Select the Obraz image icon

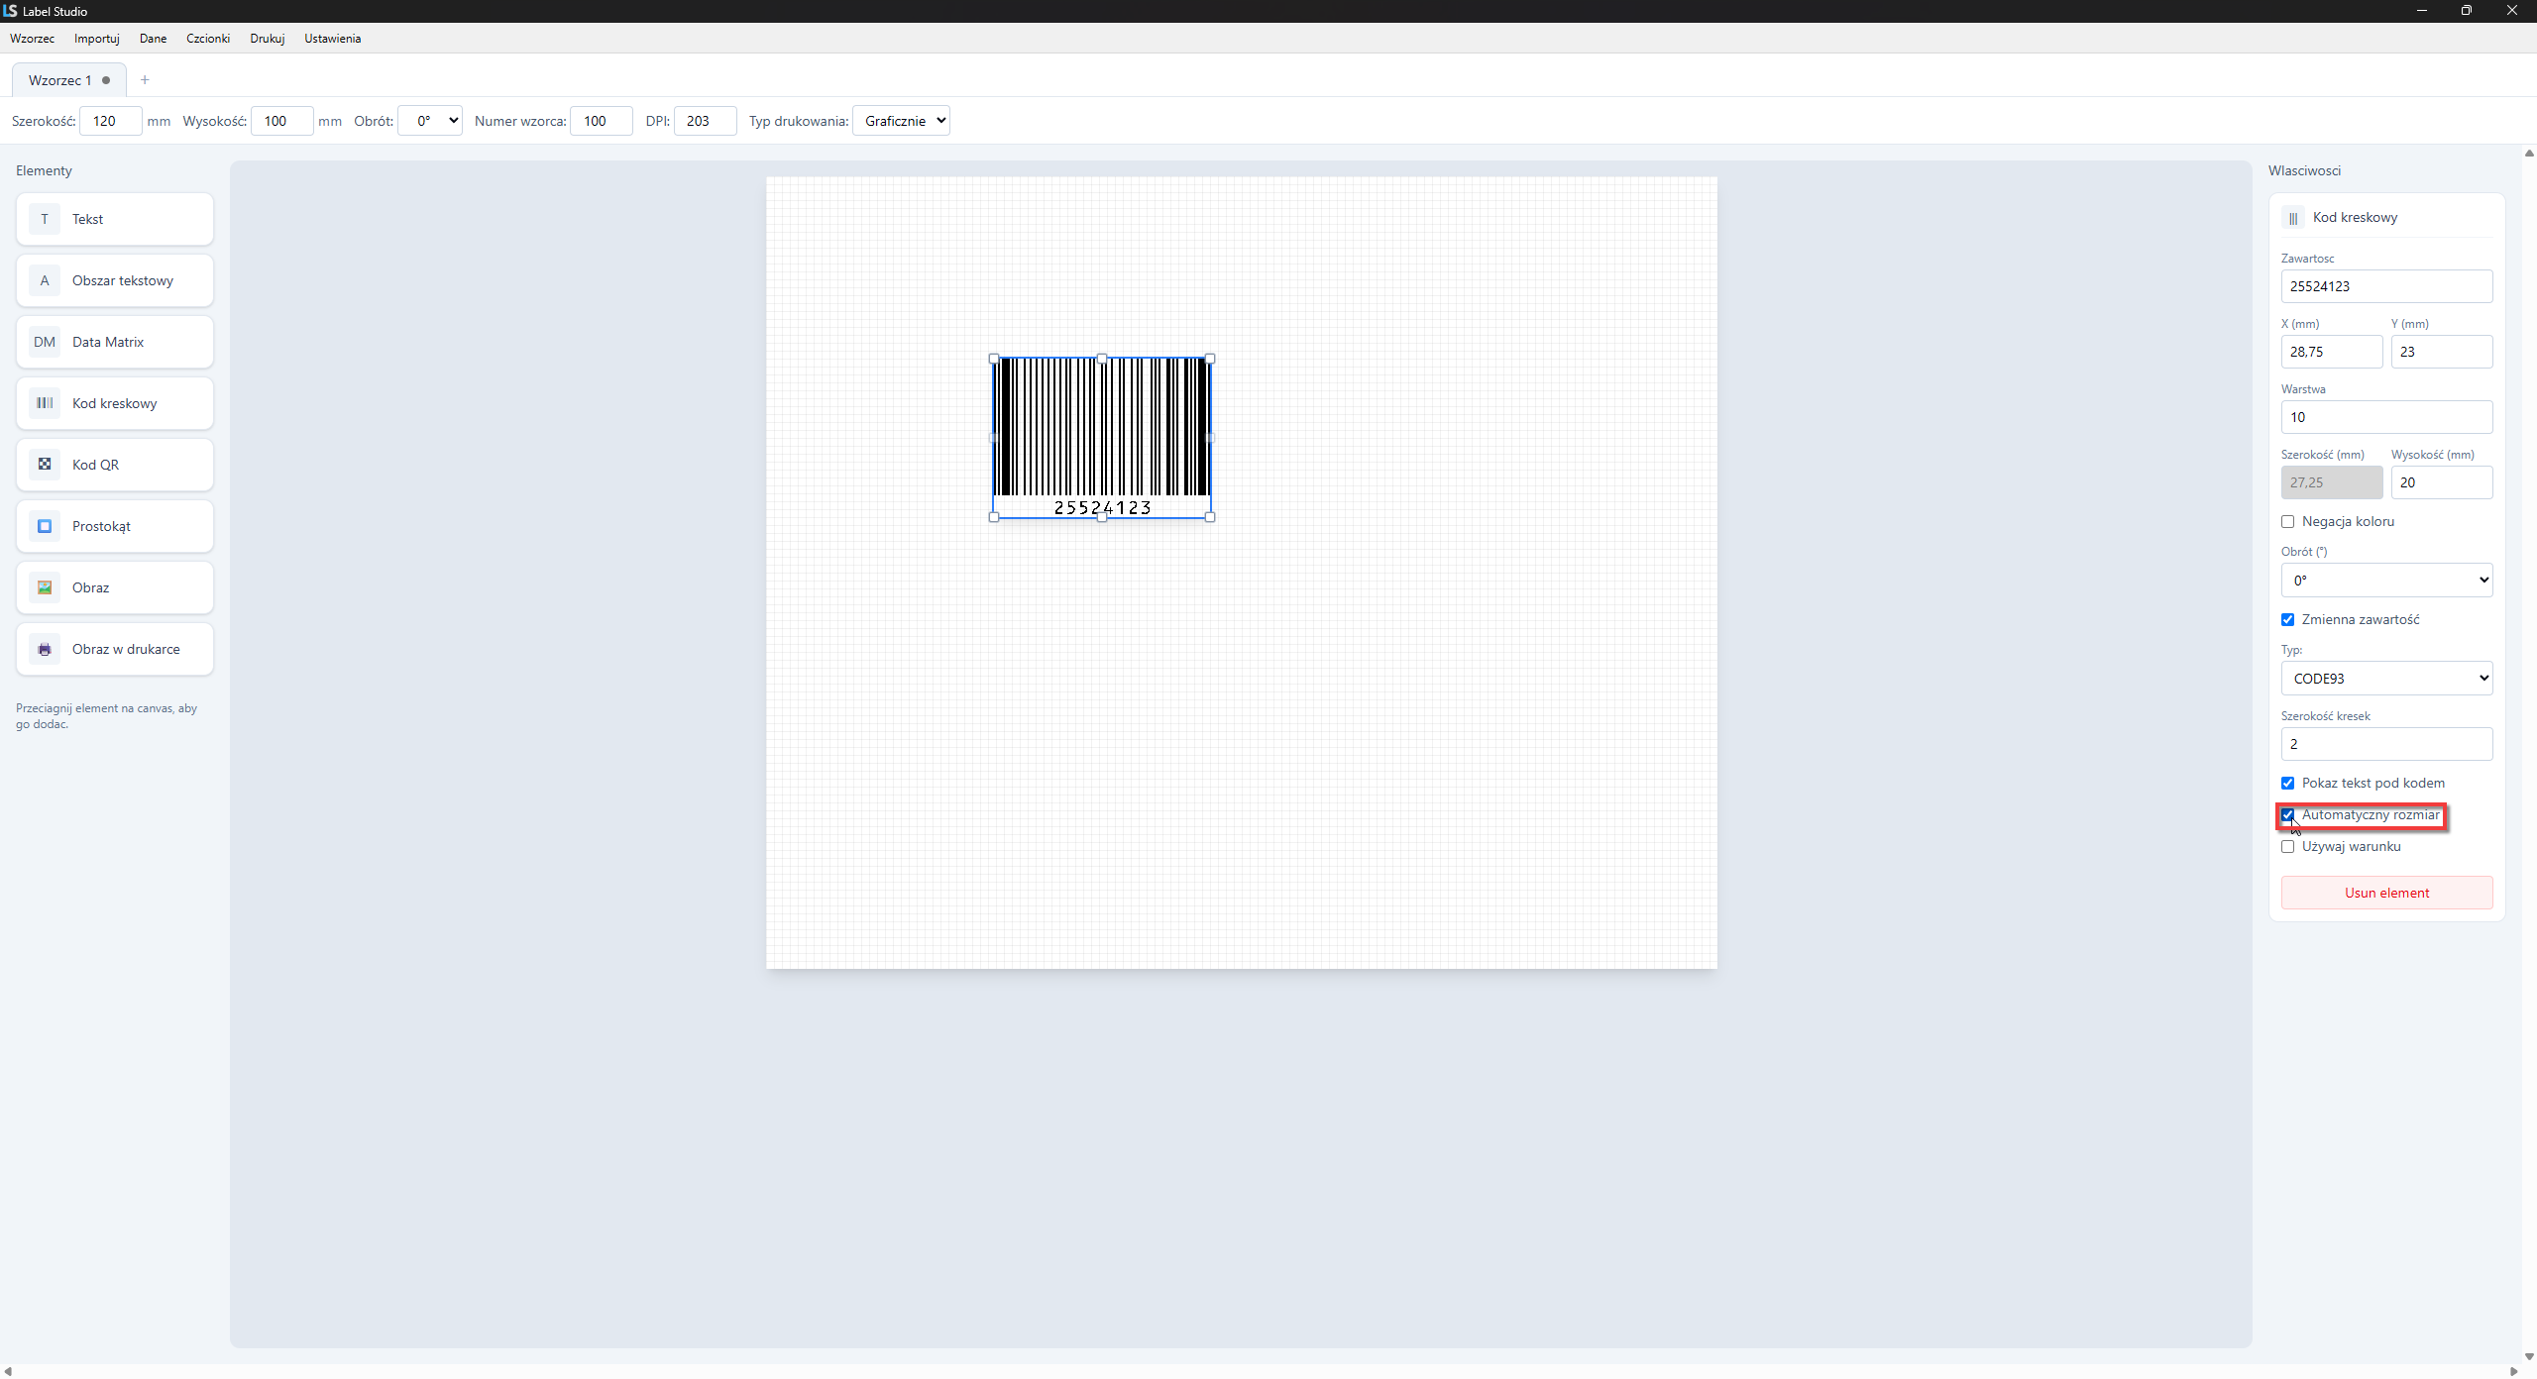tap(45, 587)
